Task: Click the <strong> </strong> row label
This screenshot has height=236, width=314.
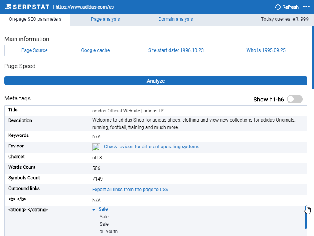Action: (28, 210)
